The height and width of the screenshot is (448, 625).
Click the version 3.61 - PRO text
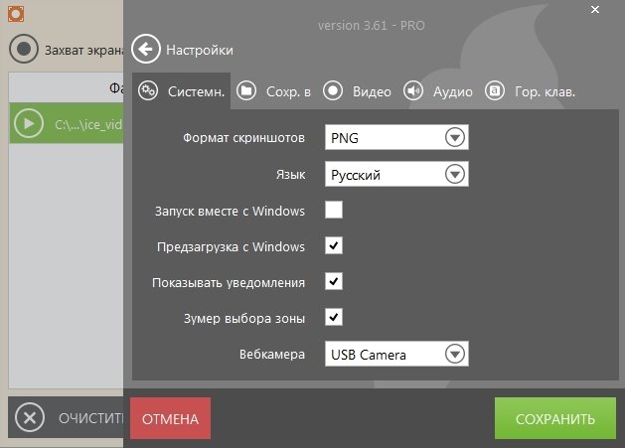point(371,26)
